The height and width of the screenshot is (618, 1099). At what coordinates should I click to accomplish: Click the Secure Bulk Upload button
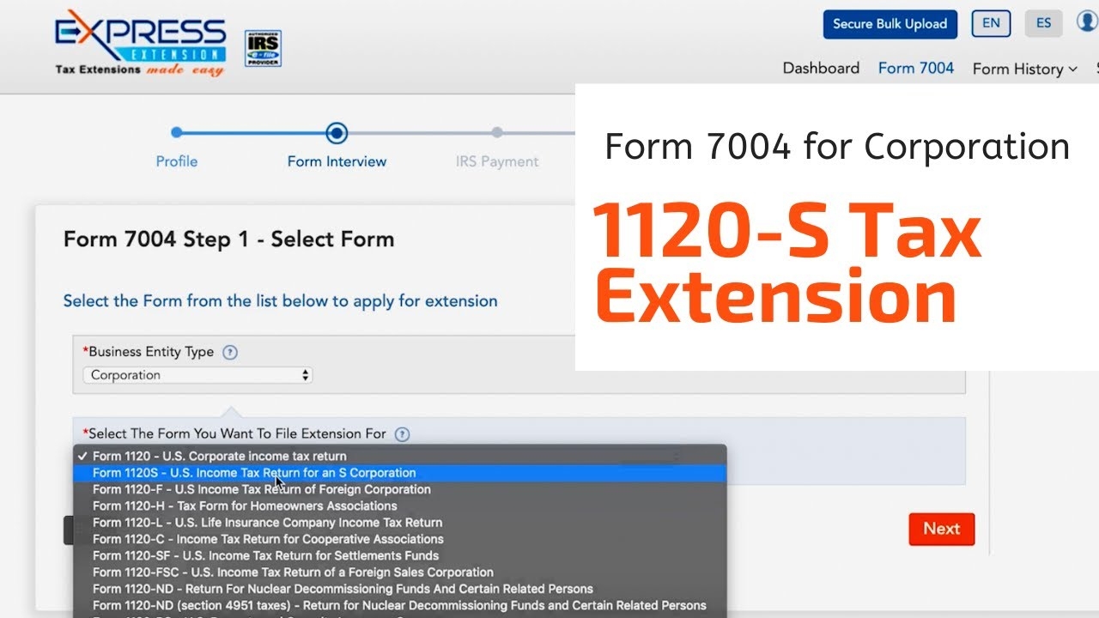[890, 24]
